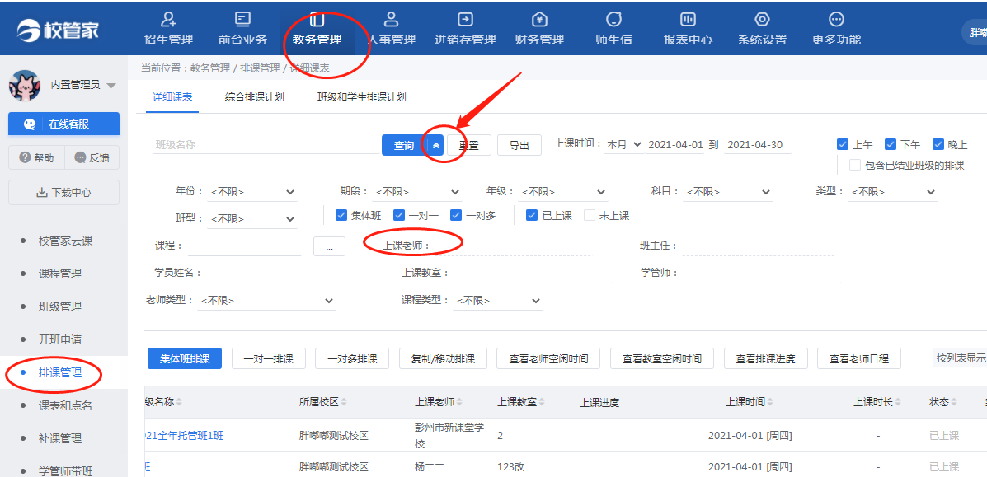
Task: Open the 期段 dropdown
Action: pyautogui.click(x=417, y=192)
